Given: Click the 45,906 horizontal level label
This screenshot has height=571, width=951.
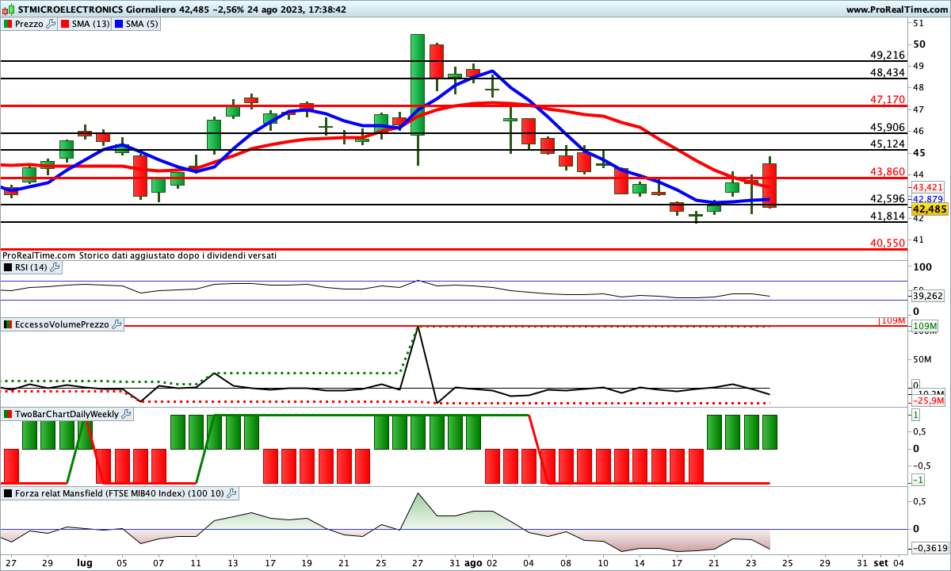Looking at the screenshot, I should [888, 127].
